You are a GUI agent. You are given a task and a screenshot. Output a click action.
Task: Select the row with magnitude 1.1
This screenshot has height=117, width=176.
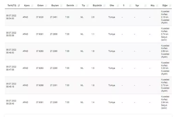88,34
